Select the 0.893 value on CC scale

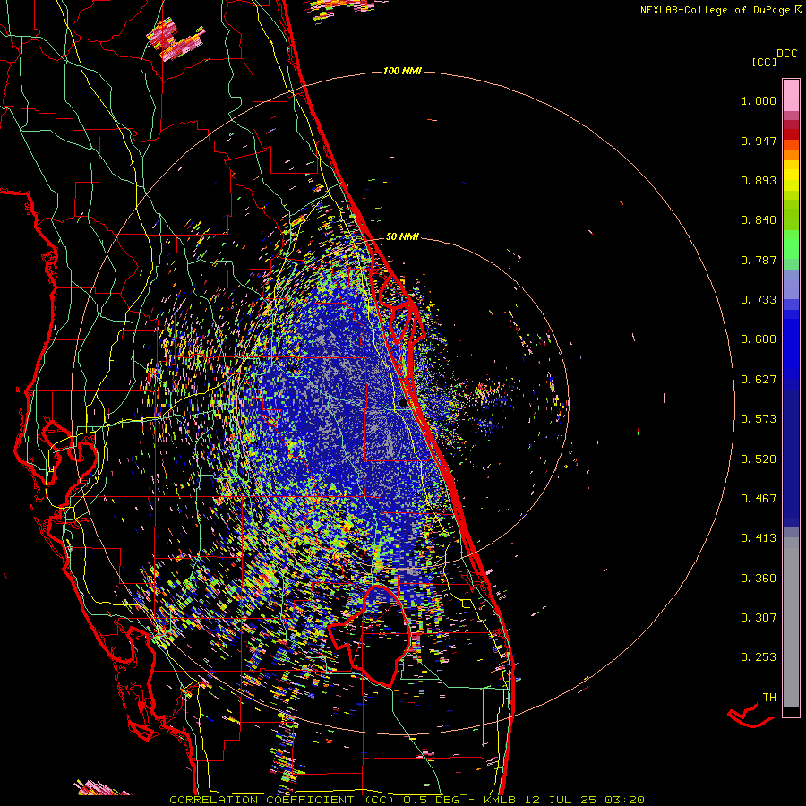(x=759, y=180)
